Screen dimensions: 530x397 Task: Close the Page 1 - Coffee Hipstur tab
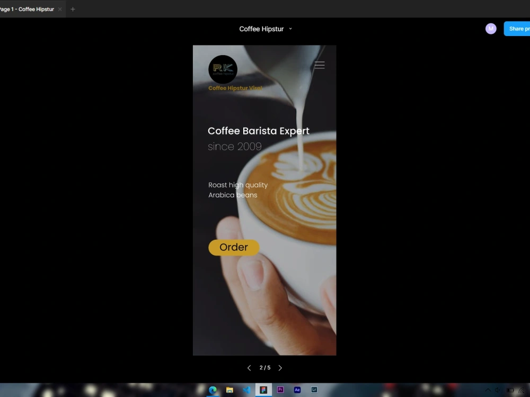click(60, 9)
